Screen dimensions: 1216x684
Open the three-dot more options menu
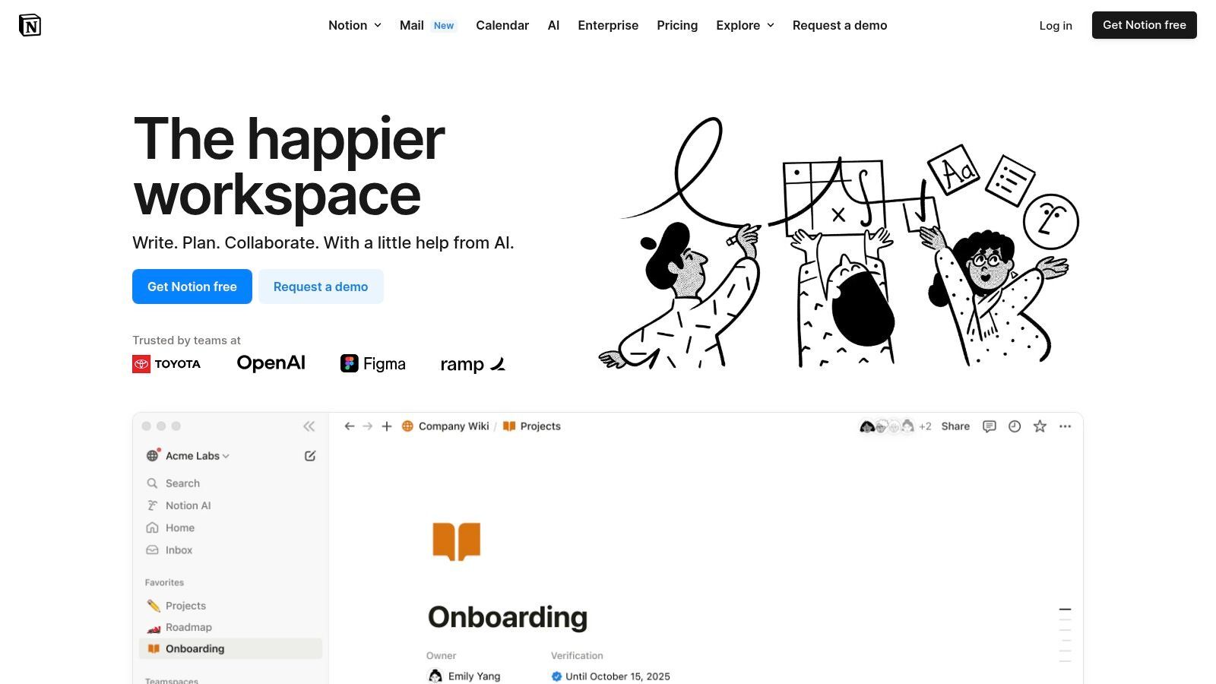(1065, 426)
